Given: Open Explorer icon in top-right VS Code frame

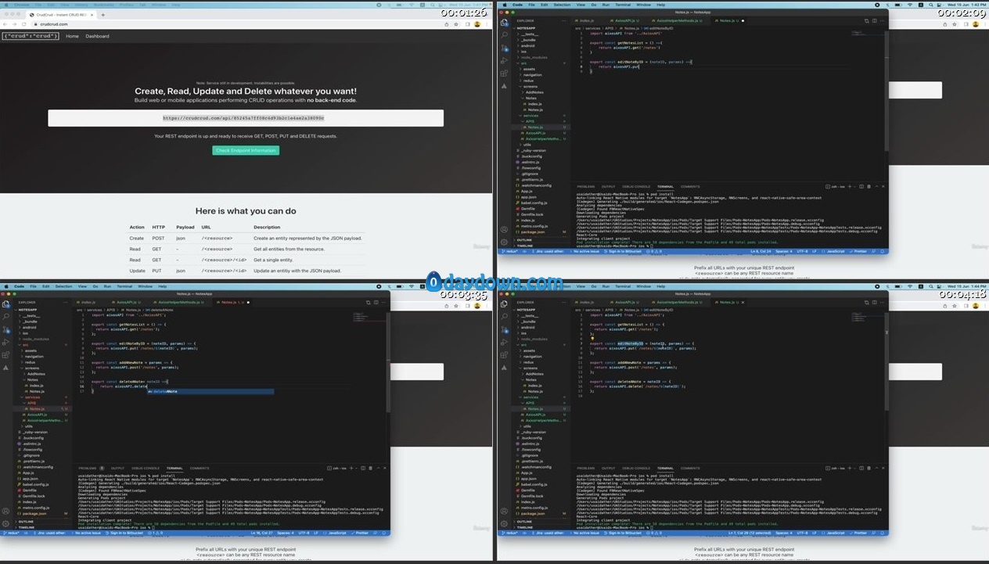Looking at the screenshot, I should click(505, 23).
